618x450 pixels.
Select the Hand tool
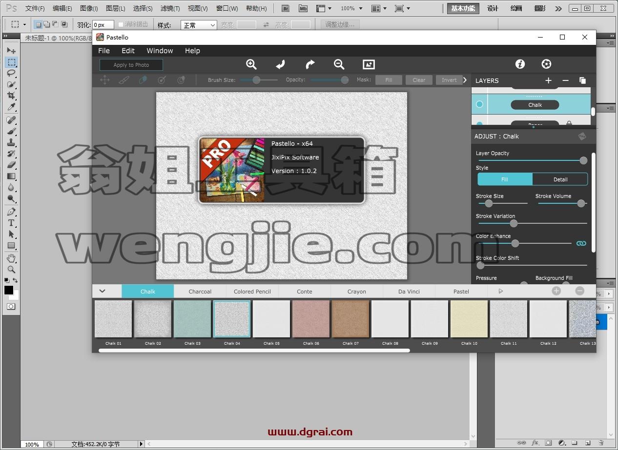click(11, 258)
